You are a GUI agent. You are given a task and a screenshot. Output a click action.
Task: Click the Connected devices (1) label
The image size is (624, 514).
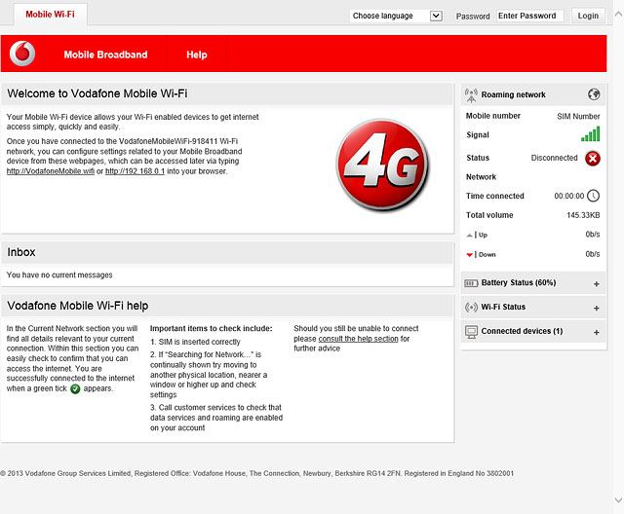(522, 331)
